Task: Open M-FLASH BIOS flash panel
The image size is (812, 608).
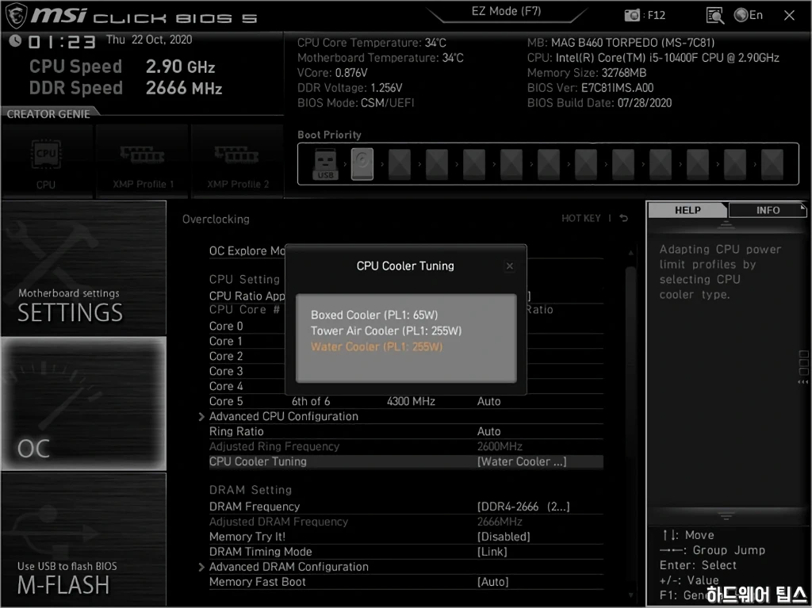Action: [x=84, y=539]
